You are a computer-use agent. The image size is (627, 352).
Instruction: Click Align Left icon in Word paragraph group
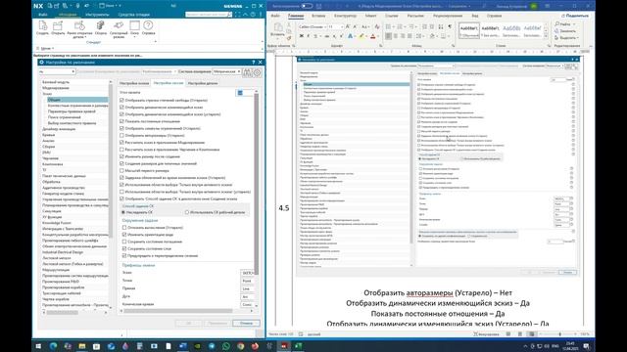[388, 36]
